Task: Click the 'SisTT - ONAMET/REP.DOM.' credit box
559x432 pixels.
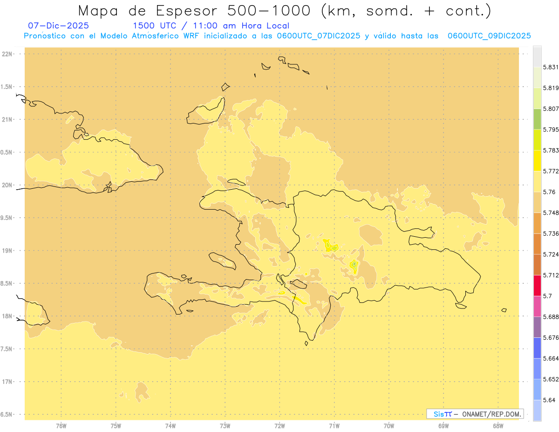Action: 475,413
